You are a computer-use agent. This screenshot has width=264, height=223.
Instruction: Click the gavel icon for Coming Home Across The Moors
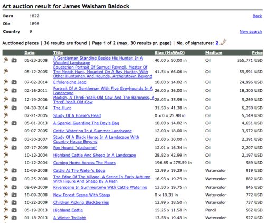click(6, 163)
